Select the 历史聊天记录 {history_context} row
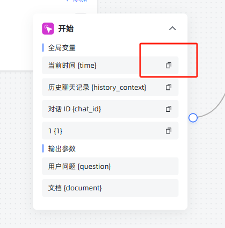The image size is (225, 228). point(110,87)
